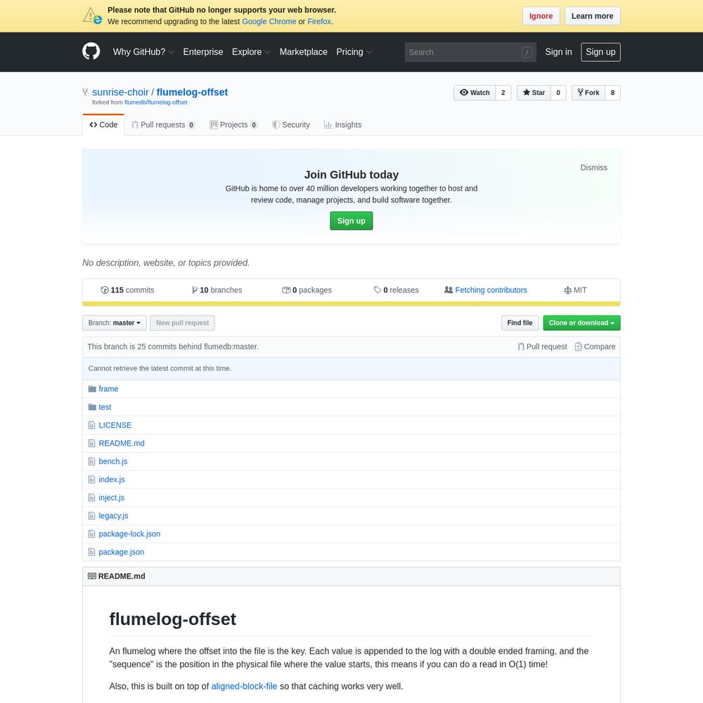Open the sunrise-choir owner link
703x703 pixels.
pyautogui.click(x=120, y=92)
